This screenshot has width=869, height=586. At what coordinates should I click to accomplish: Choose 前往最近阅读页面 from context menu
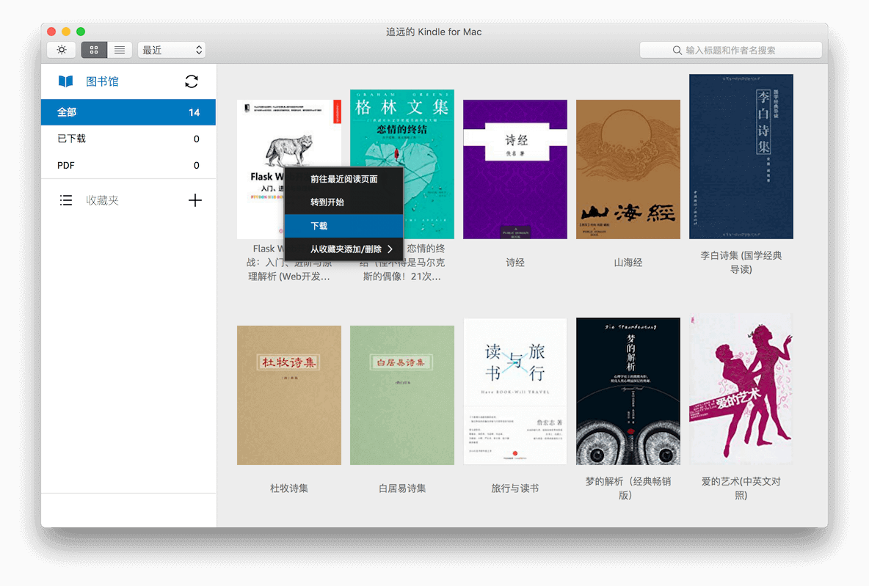(x=343, y=179)
